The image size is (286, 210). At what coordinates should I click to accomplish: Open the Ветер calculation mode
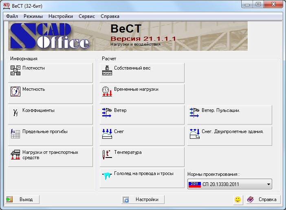[142, 115]
